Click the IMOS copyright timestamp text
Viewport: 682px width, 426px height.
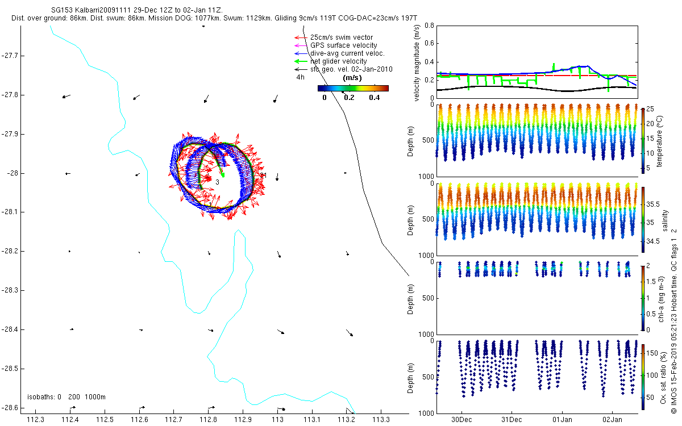(674, 320)
